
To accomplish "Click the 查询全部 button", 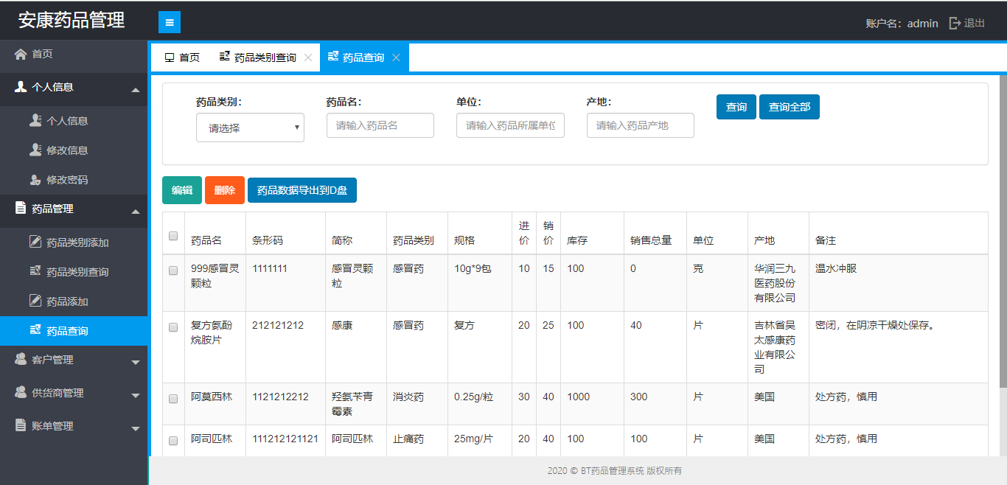I will [790, 107].
